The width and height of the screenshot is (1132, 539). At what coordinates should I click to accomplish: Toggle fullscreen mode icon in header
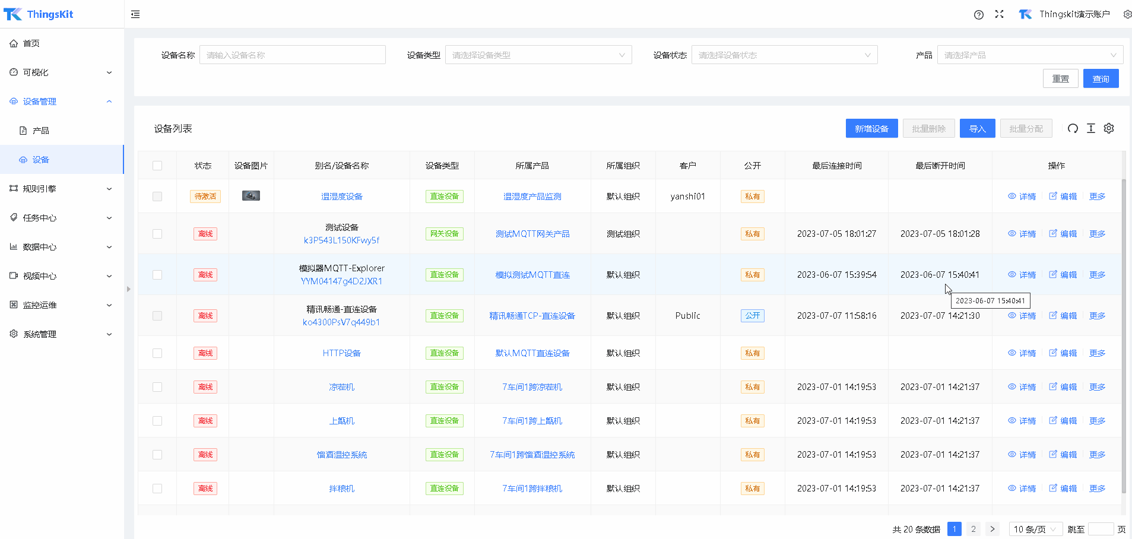pos(1000,14)
